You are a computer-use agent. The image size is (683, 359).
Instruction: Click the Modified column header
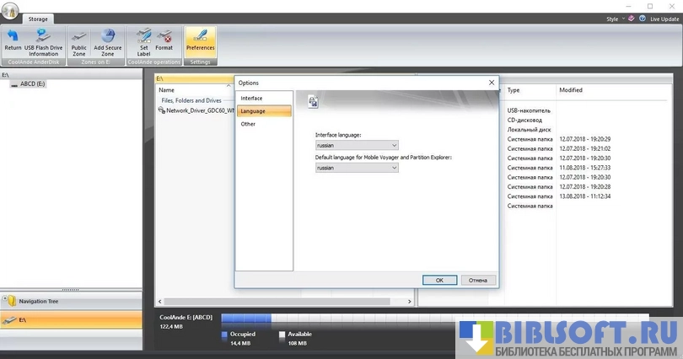570,89
